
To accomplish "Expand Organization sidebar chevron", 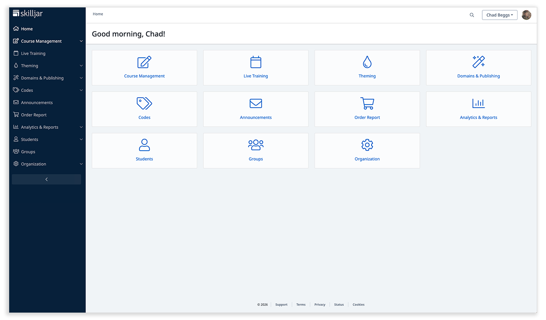I will (81, 164).
